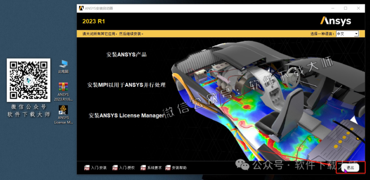
Task: Click the Ansys logo in the header
Action: point(336,21)
